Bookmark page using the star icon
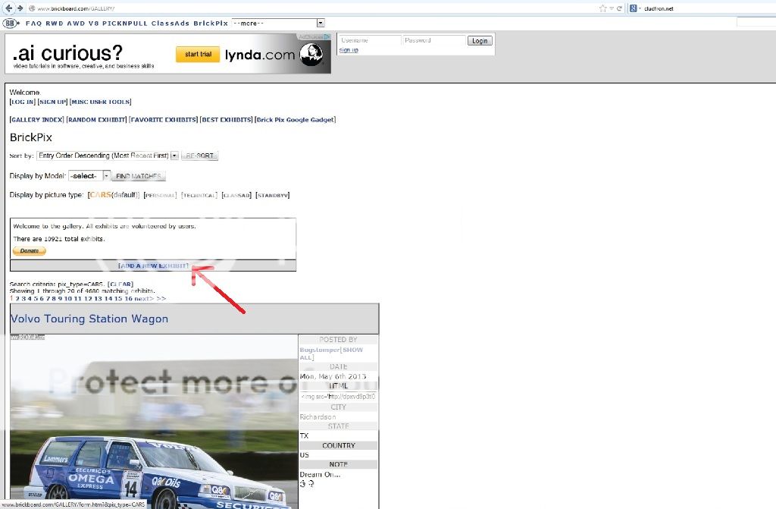This screenshot has height=509, width=776. pyautogui.click(x=602, y=8)
